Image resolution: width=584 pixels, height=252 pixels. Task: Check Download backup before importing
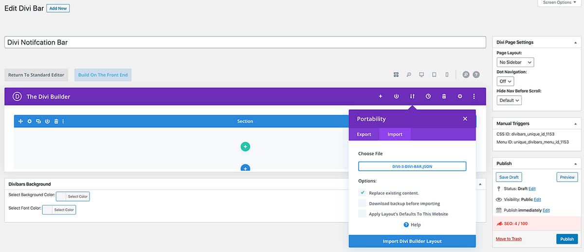point(362,203)
